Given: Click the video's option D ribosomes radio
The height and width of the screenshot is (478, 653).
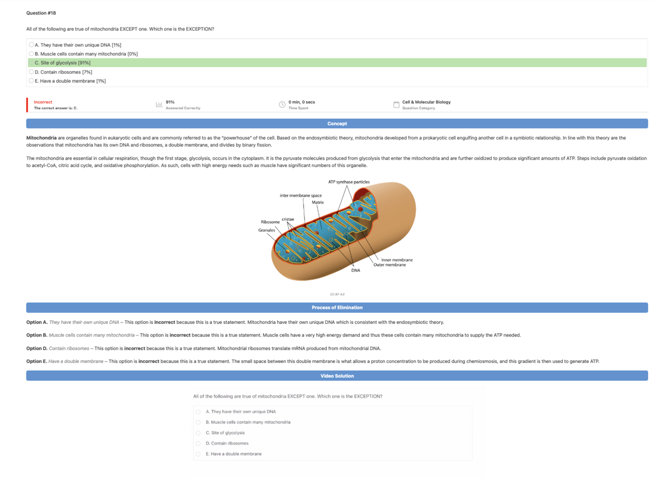Looking at the screenshot, I should [x=198, y=443].
